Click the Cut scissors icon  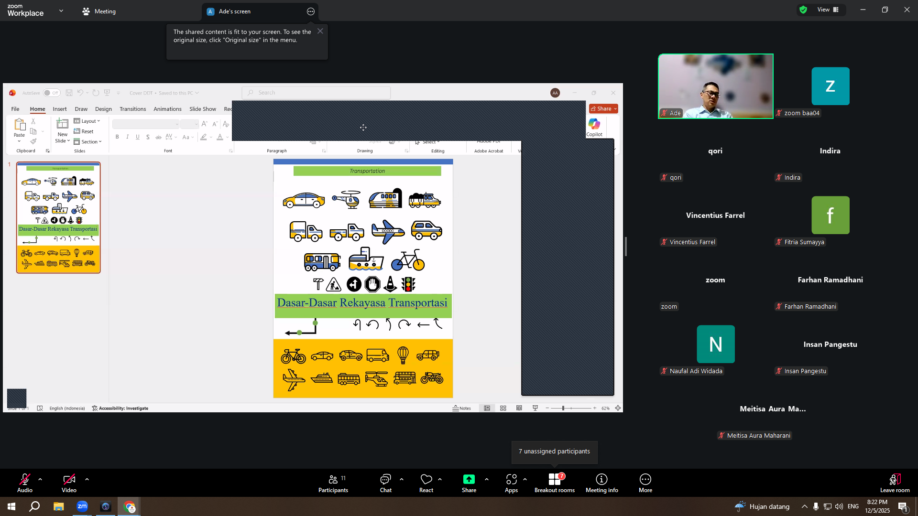(x=33, y=121)
